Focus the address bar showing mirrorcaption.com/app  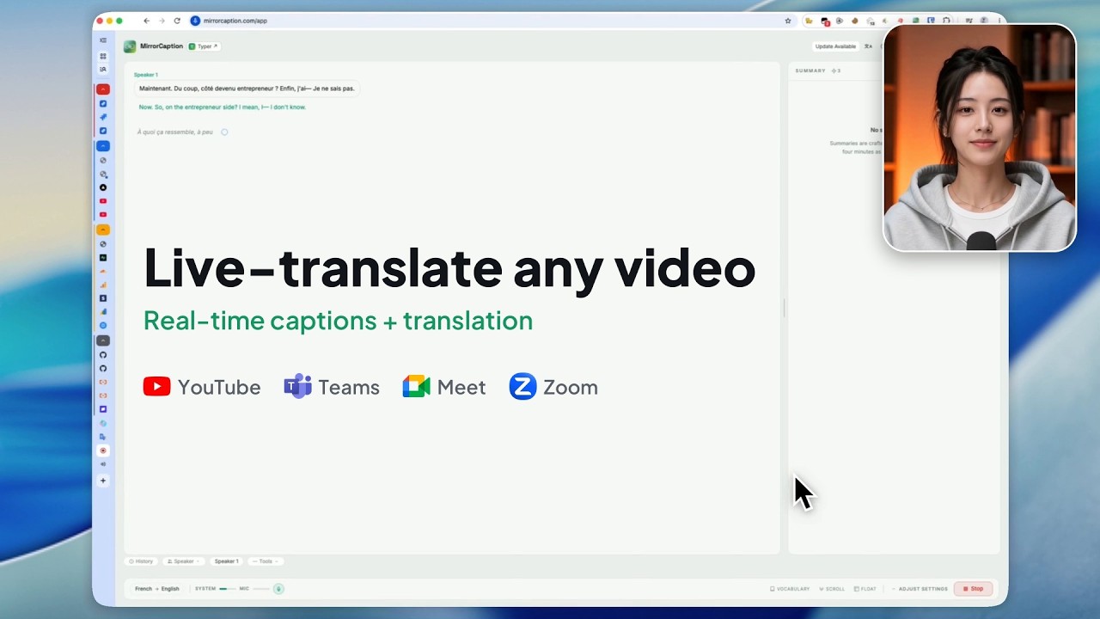[x=490, y=21]
